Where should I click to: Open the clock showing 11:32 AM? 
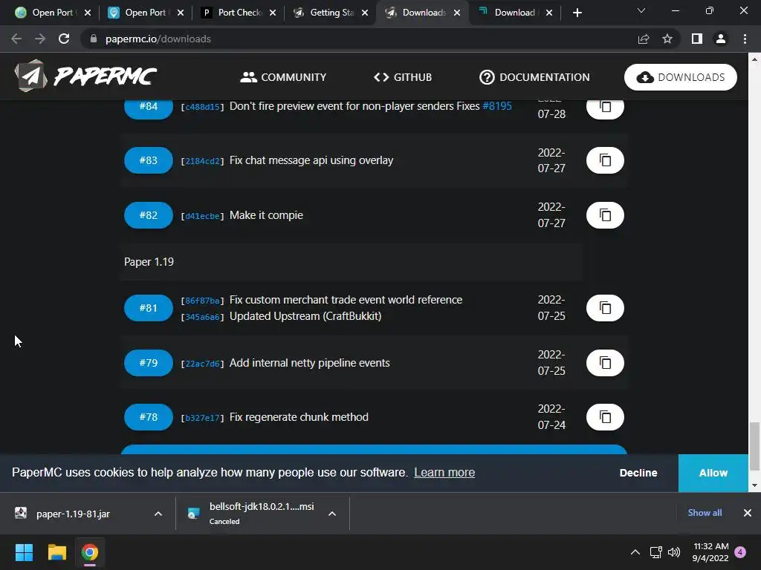pos(710,552)
